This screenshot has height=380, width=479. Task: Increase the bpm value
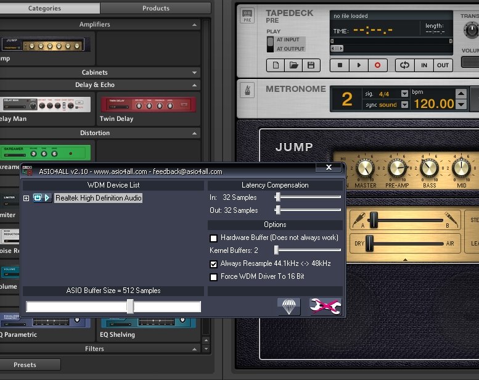click(x=461, y=94)
